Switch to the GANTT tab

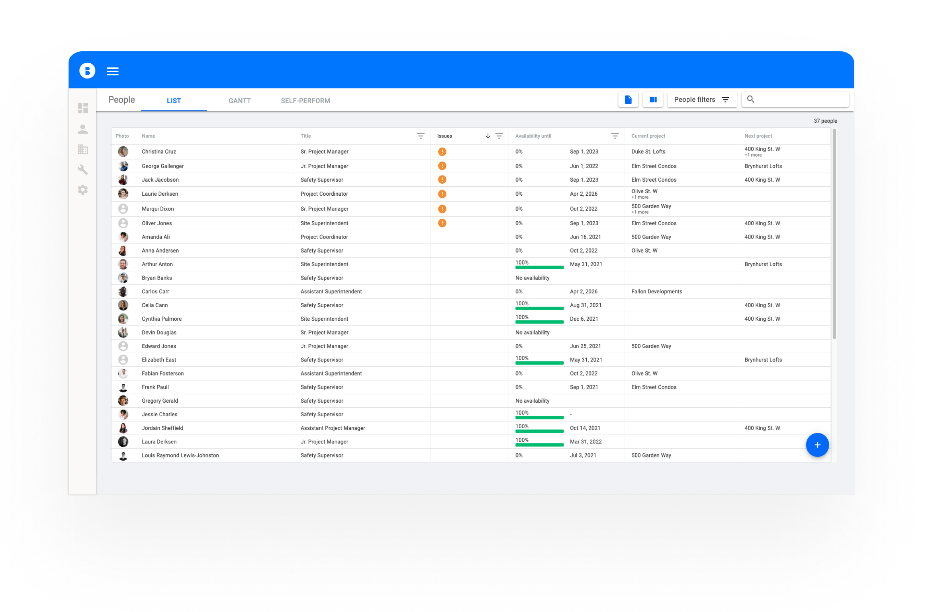pos(239,101)
